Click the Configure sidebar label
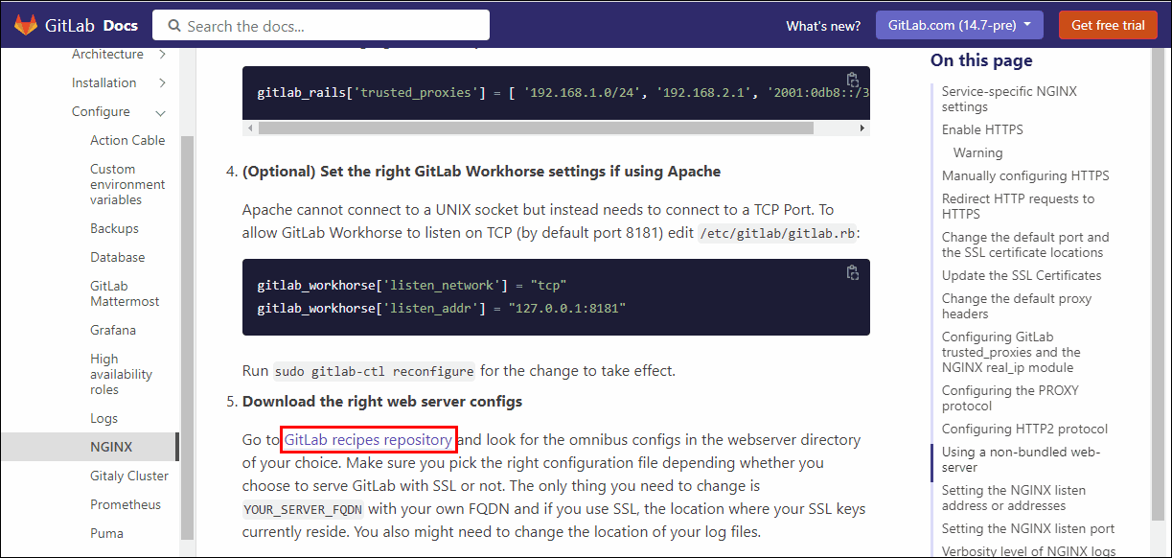This screenshot has height=558, width=1172. (x=101, y=112)
